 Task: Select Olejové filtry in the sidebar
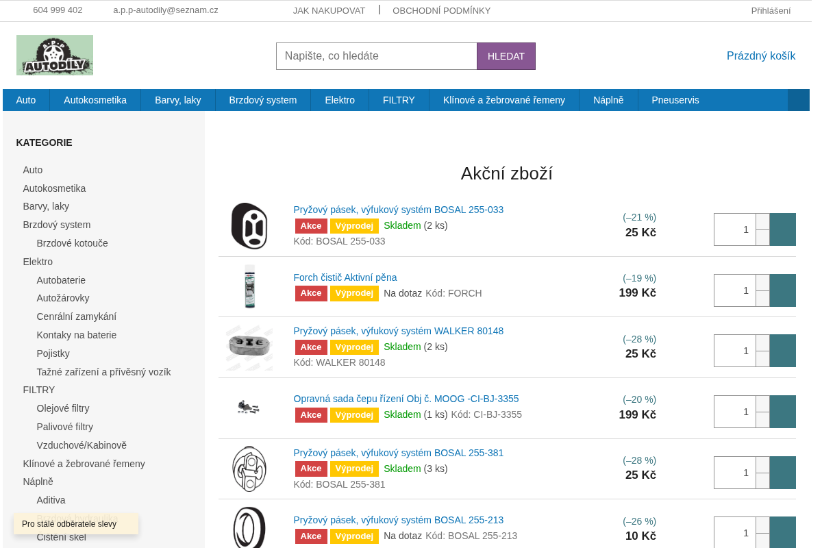(x=63, y=408)
